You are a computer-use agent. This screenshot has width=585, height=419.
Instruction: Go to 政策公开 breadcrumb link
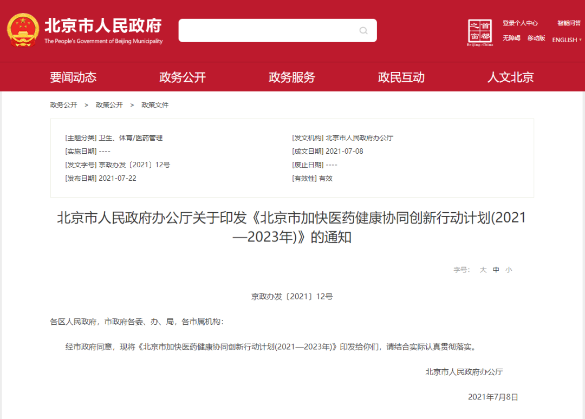pyautogui.click(x=109, y=105)
